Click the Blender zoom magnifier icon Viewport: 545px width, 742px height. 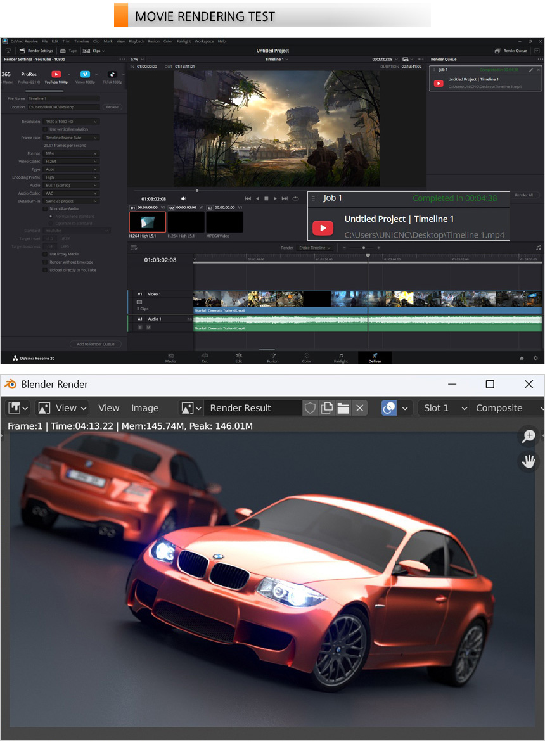coord(528,436)
